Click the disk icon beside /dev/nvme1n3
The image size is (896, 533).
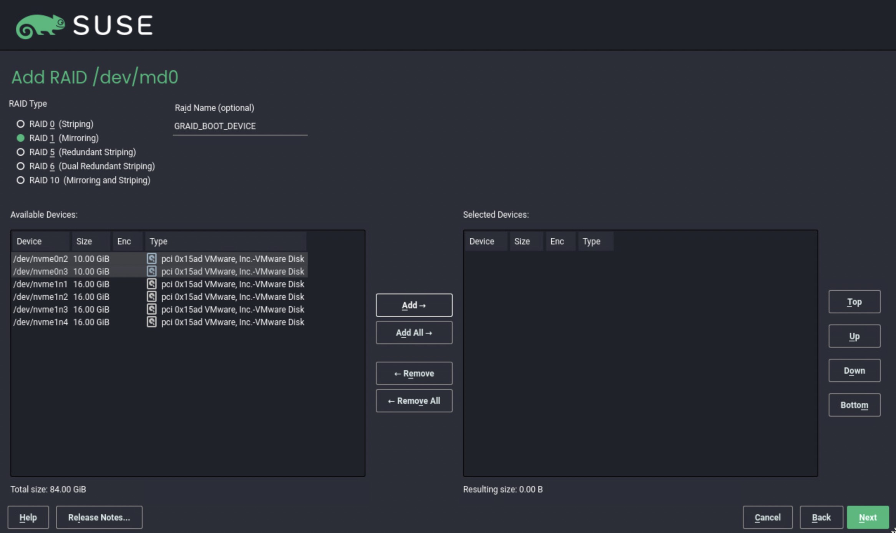[151, 309]
